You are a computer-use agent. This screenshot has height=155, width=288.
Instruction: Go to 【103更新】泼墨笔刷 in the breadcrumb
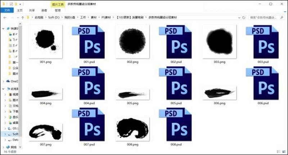130,17
